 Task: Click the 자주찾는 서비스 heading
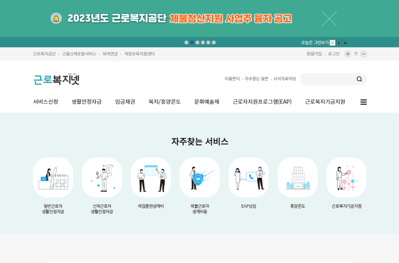200,141
